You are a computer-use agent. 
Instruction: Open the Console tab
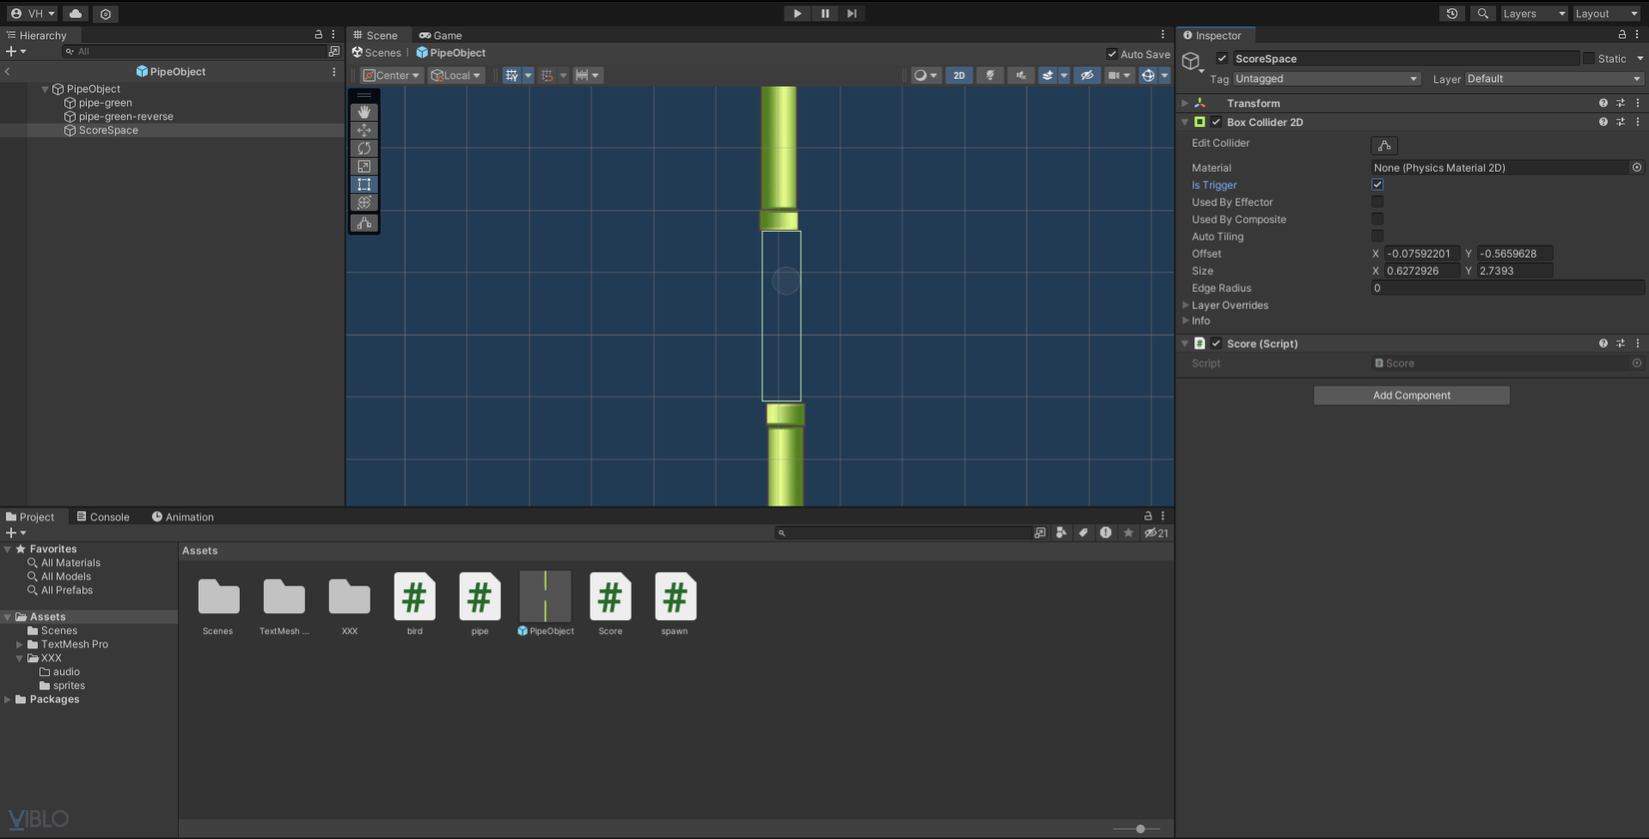[x=103, y=517]
